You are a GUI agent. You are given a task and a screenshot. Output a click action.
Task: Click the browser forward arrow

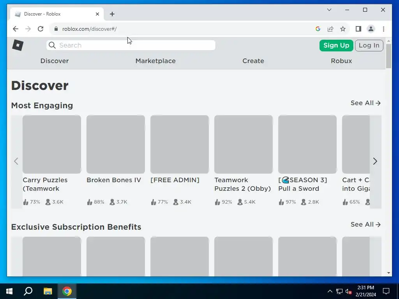(28, 29)
